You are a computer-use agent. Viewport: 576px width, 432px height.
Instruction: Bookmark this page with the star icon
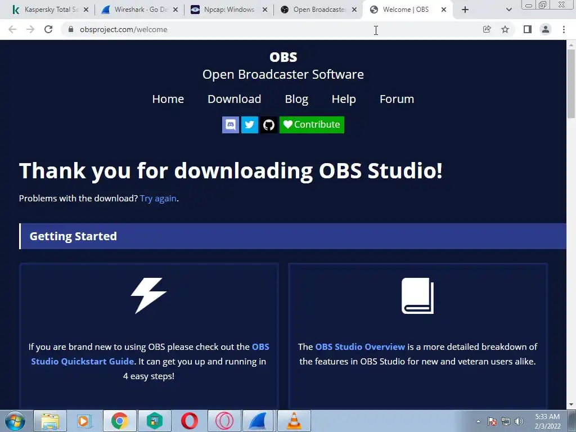(x=505, y=29)
